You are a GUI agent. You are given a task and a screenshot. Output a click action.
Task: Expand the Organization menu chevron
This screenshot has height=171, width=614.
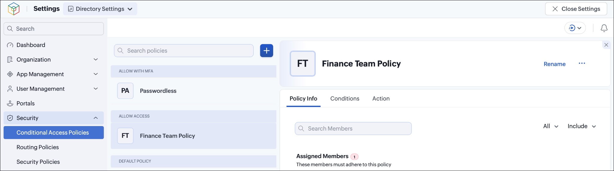pos(96,60)
